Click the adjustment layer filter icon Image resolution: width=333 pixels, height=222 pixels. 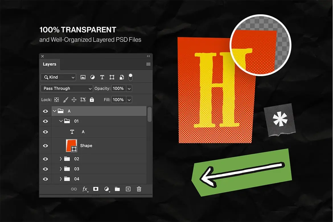click(x=92, y=77)
